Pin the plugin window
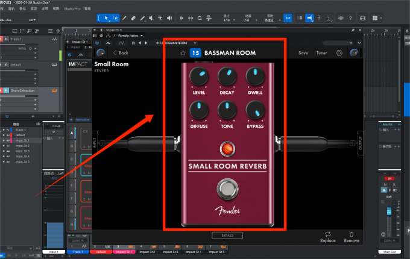 pos(353,30)
